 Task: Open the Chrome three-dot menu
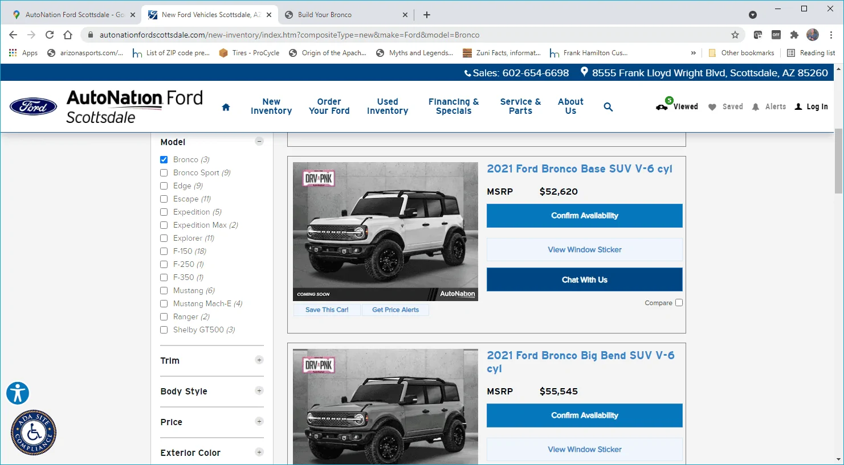(831, 35)
